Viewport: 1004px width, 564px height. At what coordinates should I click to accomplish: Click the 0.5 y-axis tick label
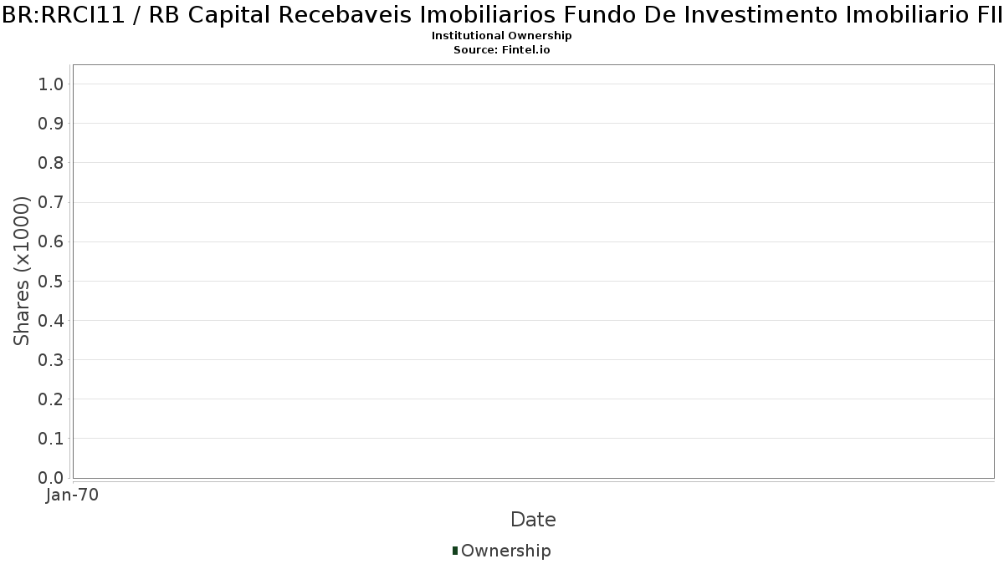click(x=51, y=281)
